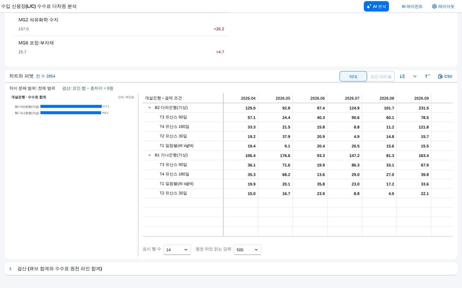Click T2 유산스 30일 under B1 가나은행
This screenshot has height=288, width=462.
coord(173,194)
